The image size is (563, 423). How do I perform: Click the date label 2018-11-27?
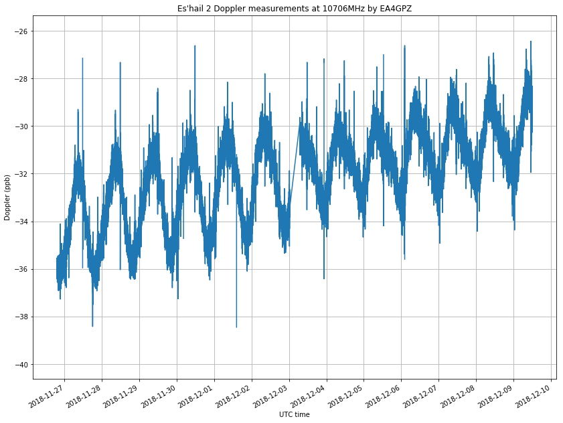tap(47, 396)
